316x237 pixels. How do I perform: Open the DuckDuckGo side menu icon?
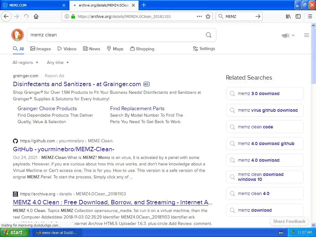(306, 35)
